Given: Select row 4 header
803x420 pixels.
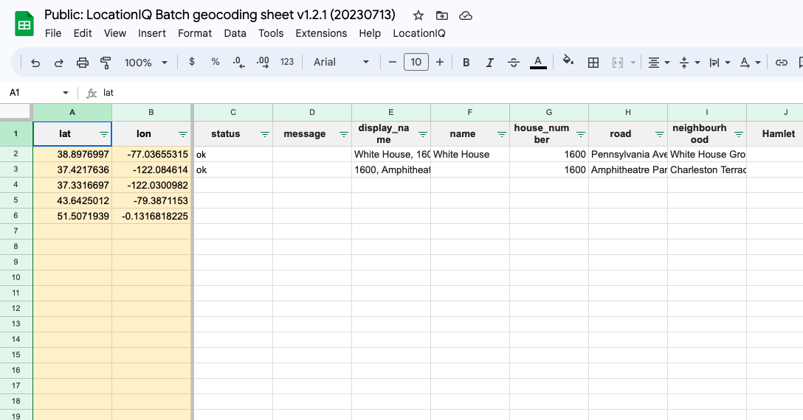Looking at the screenshot, I should pyautogui.click(x=16, y=185).
